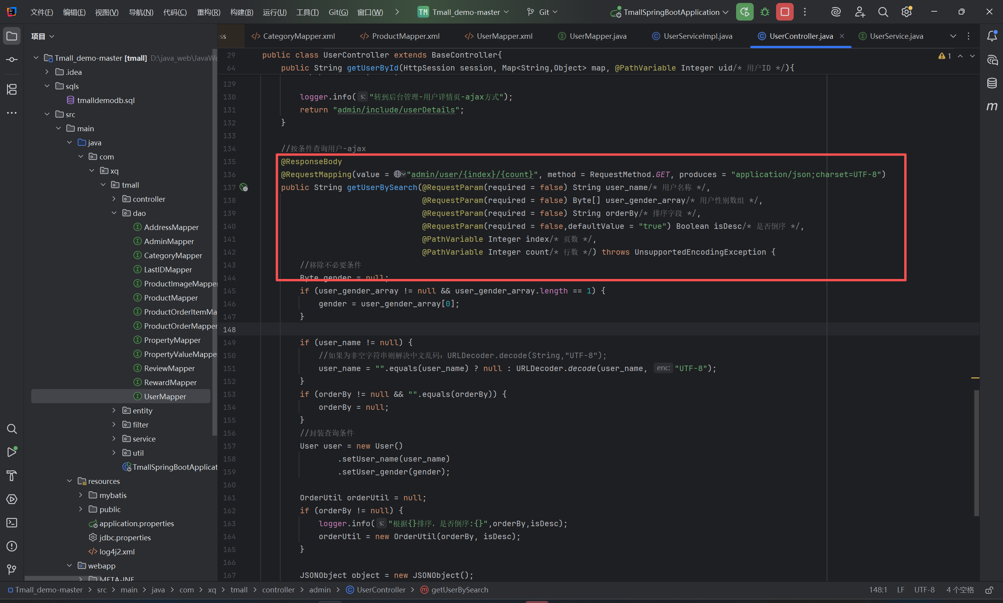
Task: Open the Commit tool window
Action: pos(12,60)
